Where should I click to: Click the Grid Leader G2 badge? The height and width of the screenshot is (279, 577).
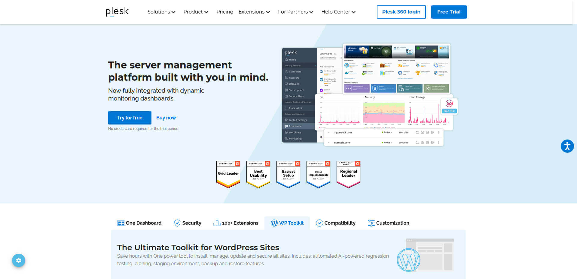[x=228, y=174]
